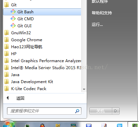Click the program list scroll-down arrow

(x=84, y=89)
